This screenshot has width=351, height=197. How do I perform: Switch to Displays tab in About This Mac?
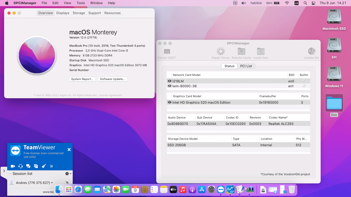click(x=63, y=13)
